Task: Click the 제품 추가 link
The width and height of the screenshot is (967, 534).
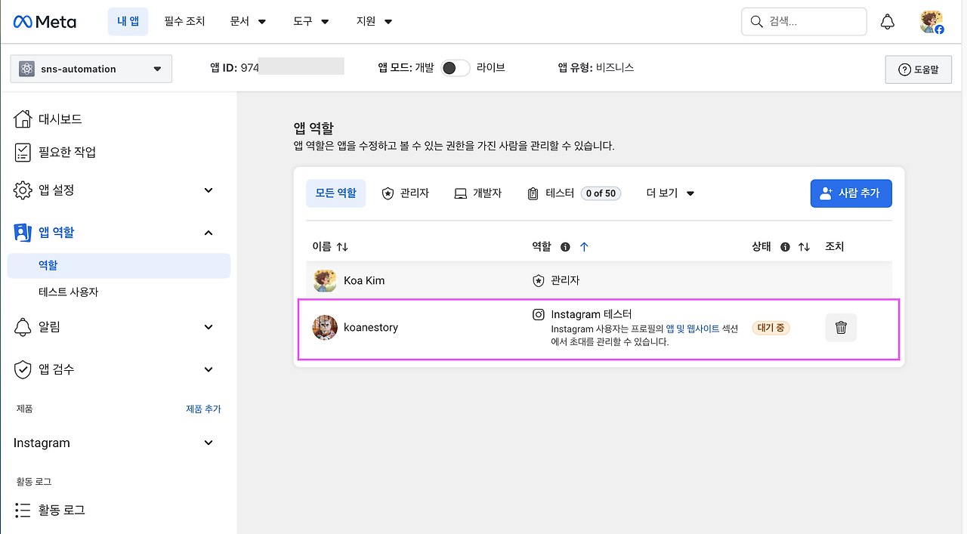Action: (204, 409)
